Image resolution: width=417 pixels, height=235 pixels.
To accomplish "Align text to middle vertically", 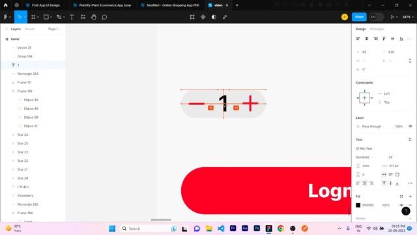I will point(391,183).
